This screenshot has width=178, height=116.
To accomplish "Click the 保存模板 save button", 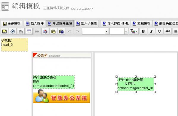I will 12,23.
